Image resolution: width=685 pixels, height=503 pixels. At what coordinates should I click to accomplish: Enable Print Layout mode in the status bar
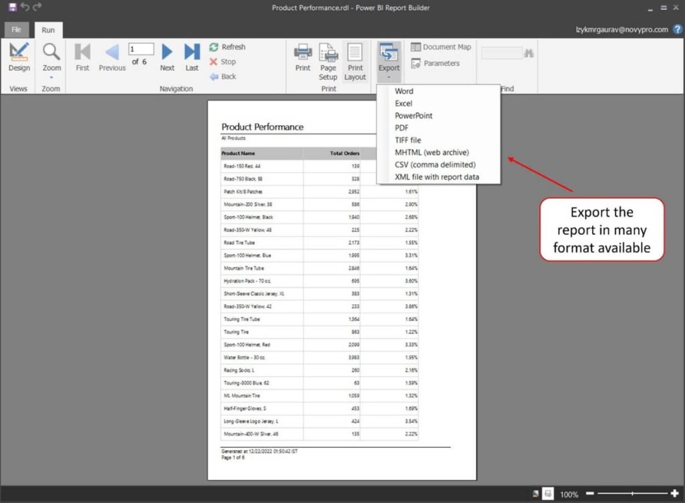[x=548, y=494]
